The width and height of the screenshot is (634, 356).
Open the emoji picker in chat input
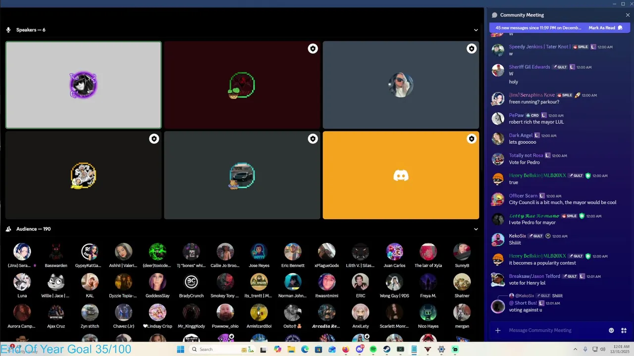(611, 330)
